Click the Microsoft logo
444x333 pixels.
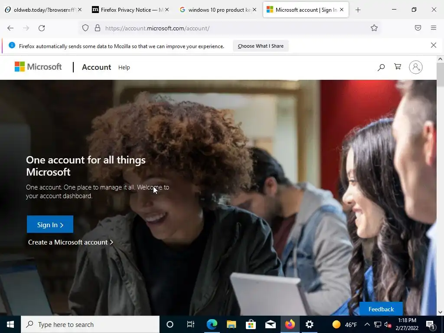tap(38, 67)
